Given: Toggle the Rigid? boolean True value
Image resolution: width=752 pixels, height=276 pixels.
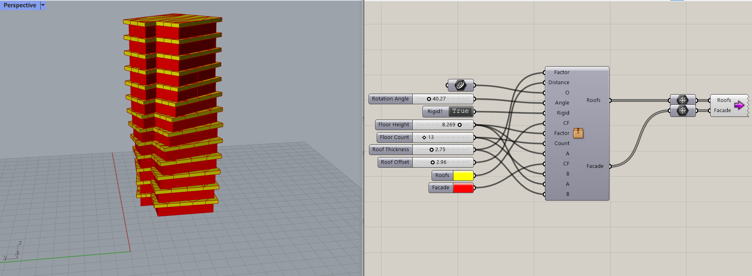Looking at the screenshot, I should click(x=460, y=111).
